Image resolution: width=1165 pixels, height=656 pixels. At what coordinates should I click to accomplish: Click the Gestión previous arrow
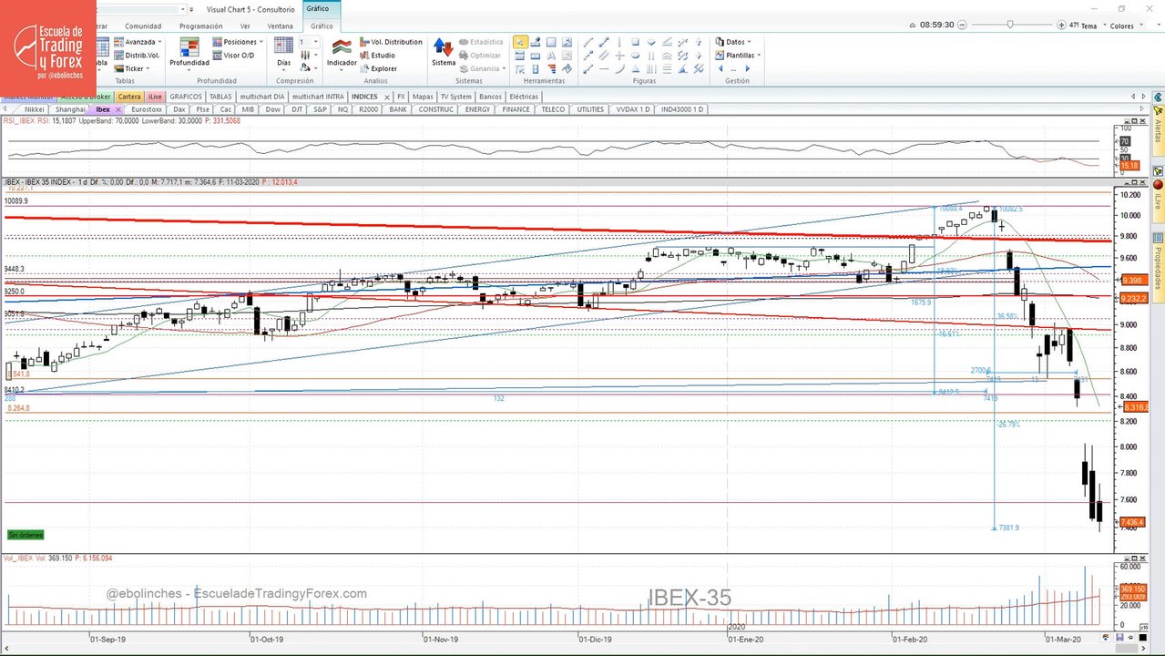[x=720, y=68]
